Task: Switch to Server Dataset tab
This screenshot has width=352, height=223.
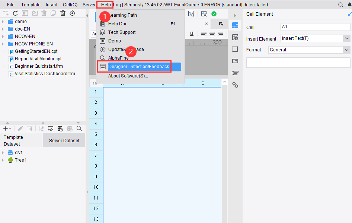Action: click(64, 140)
